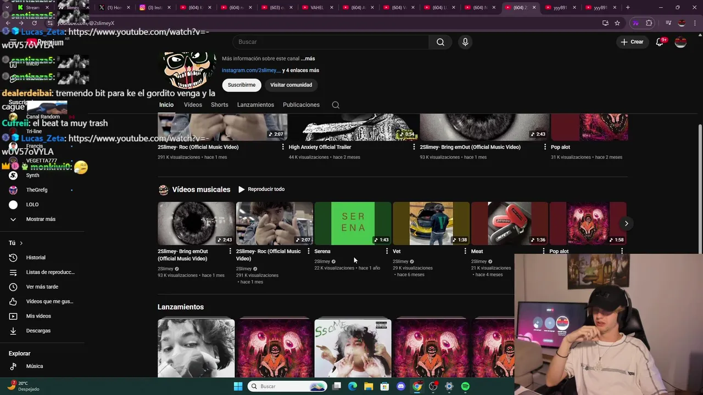Click Reproducir todo for music videos
Image resolution: width=703 pixels, height=395 pixels.
pyautogui.click(x=261, y=189)
